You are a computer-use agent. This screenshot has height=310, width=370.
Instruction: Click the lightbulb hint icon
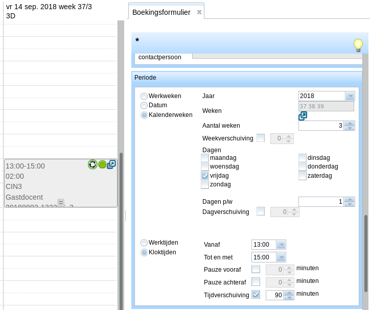pos(358,45)
